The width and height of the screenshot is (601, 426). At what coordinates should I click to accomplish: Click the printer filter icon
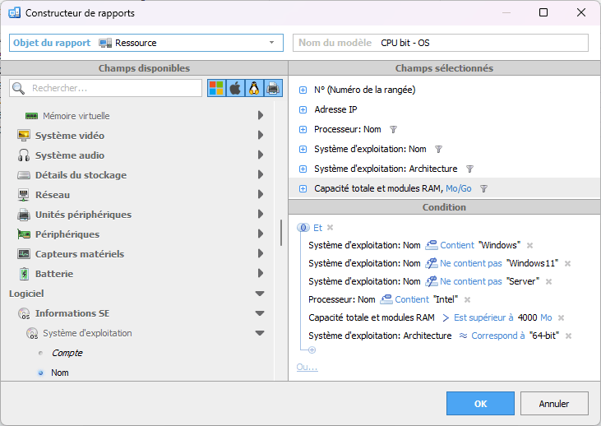273,88
